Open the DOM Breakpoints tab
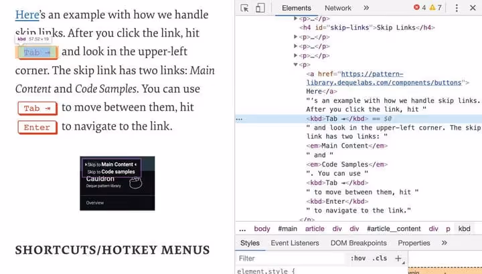 [x=358, y=243]
